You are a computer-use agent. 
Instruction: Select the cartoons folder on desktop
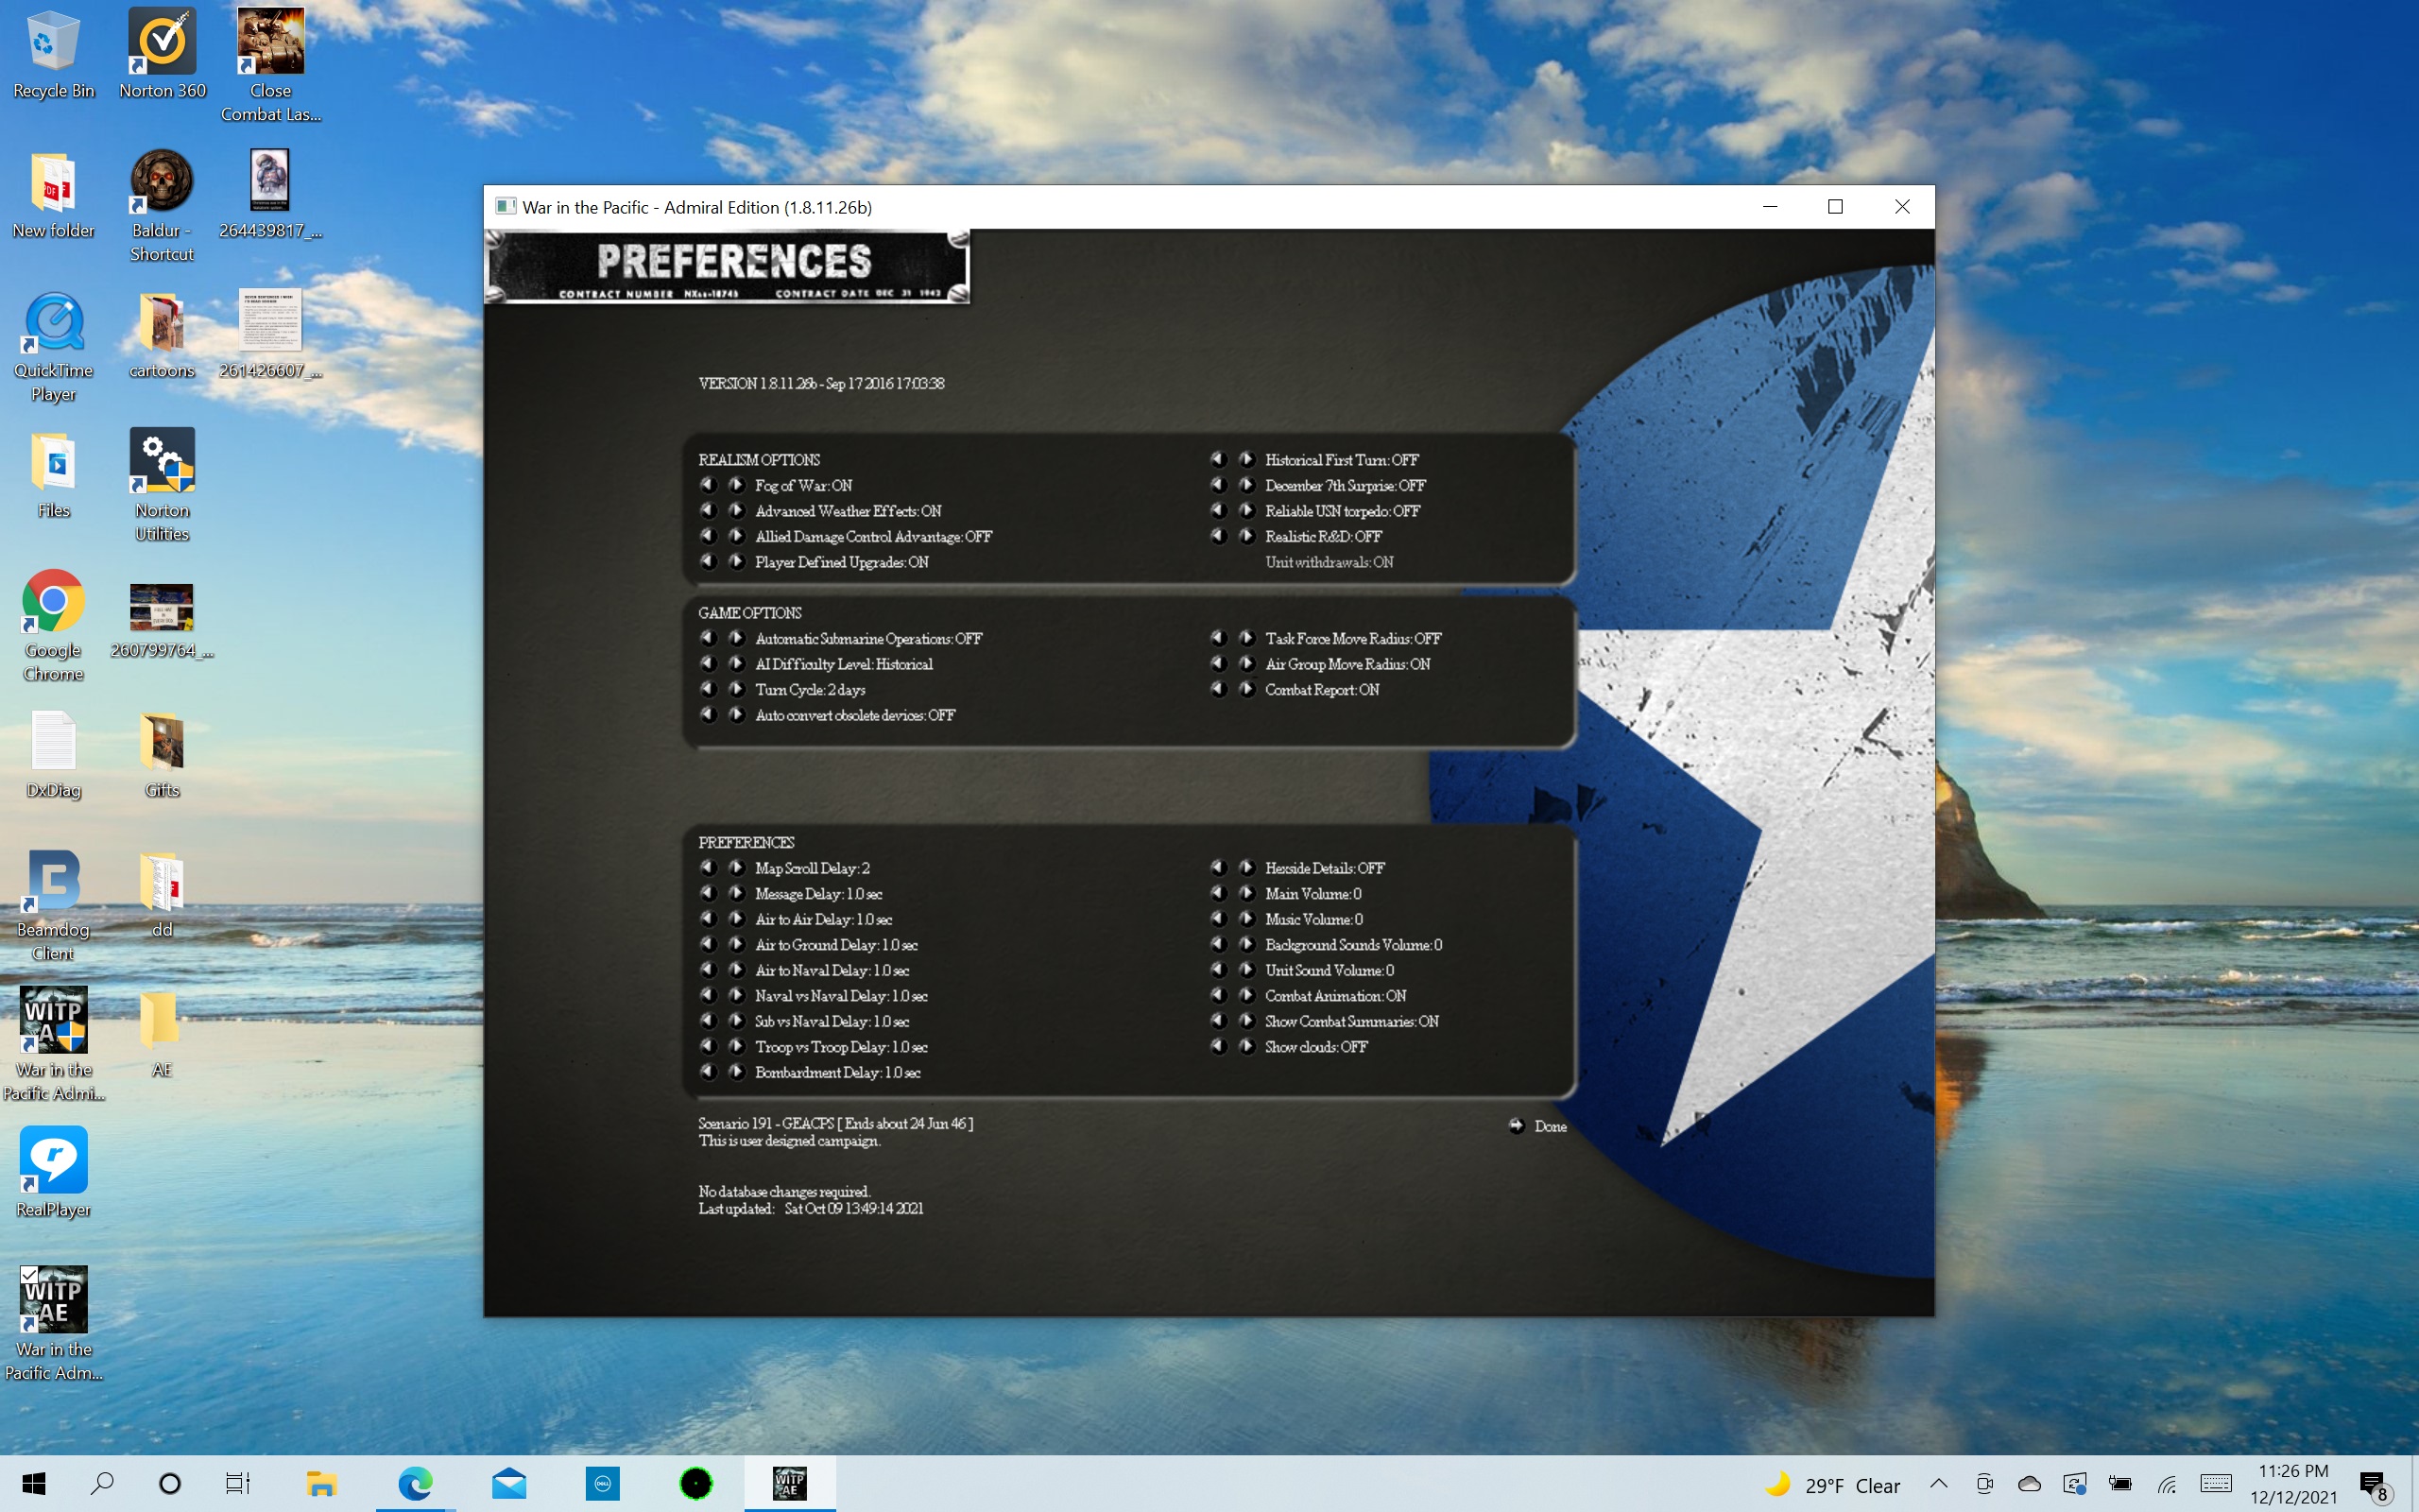(162, 335)
